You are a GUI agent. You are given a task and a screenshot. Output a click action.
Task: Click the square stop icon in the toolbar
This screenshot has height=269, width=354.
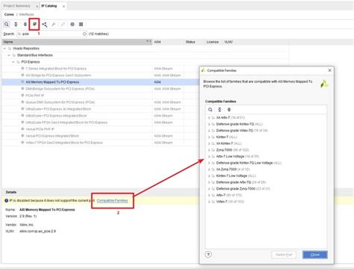tap(81, 24)
